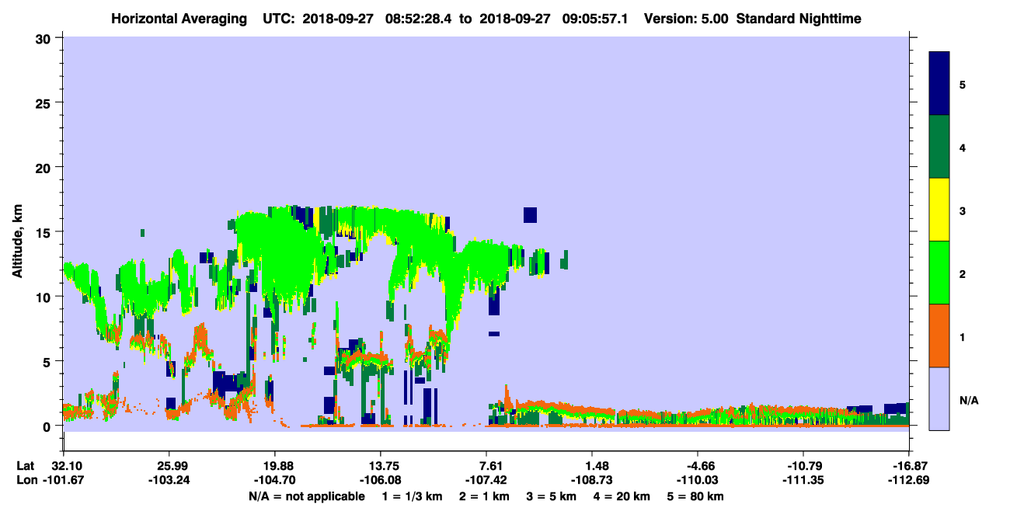The width and height of the screenshot is (1010, 518).
Task: Click the bright green colorbar segment labeled 2
Action: (939, 273)
